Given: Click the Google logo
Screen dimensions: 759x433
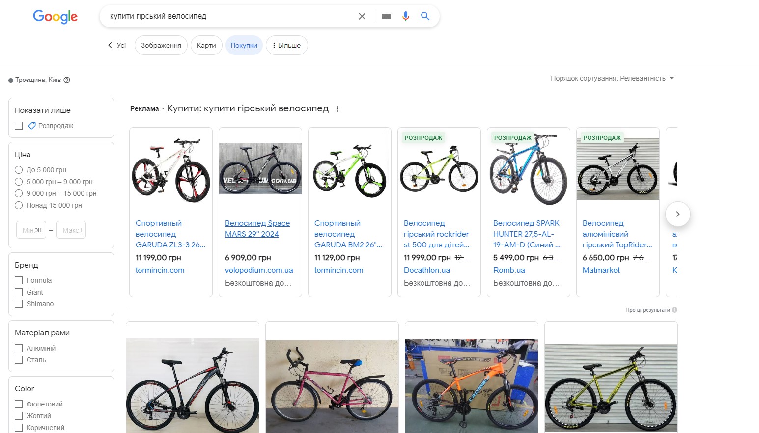Looking at the screenshot, I should point(55,17).
